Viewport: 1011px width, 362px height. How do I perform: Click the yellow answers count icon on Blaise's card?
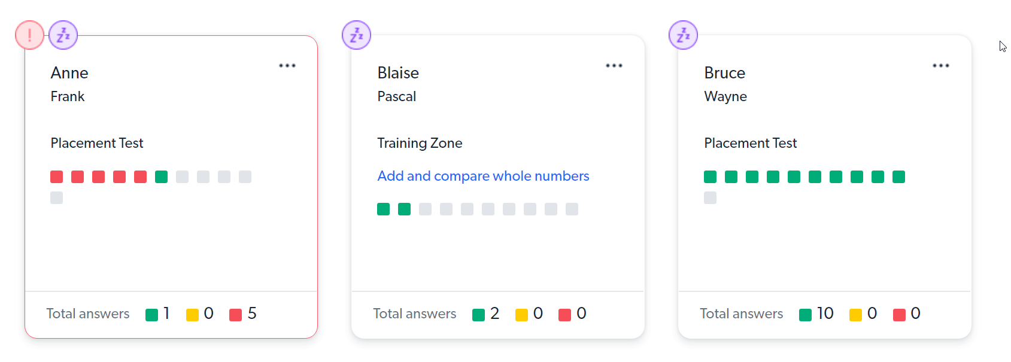(522, 315)
